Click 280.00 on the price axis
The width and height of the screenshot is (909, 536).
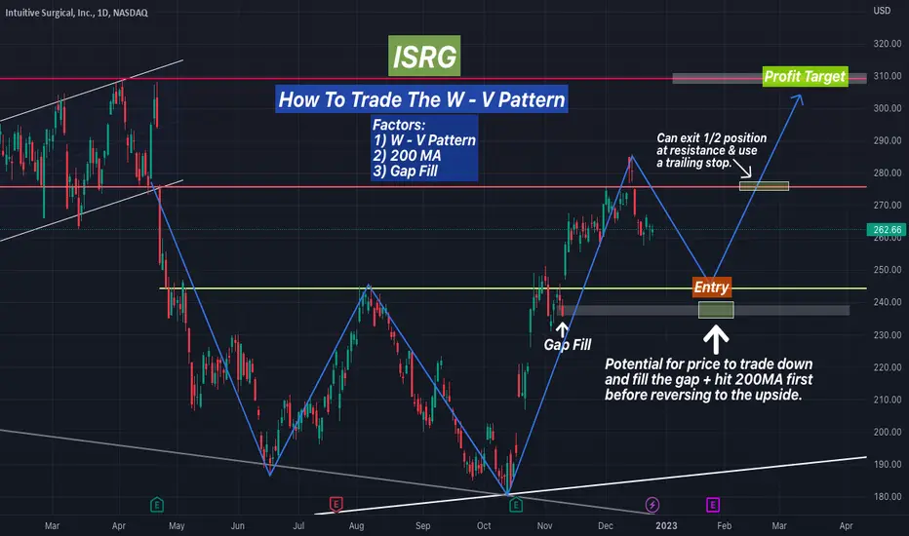(887, 172)
